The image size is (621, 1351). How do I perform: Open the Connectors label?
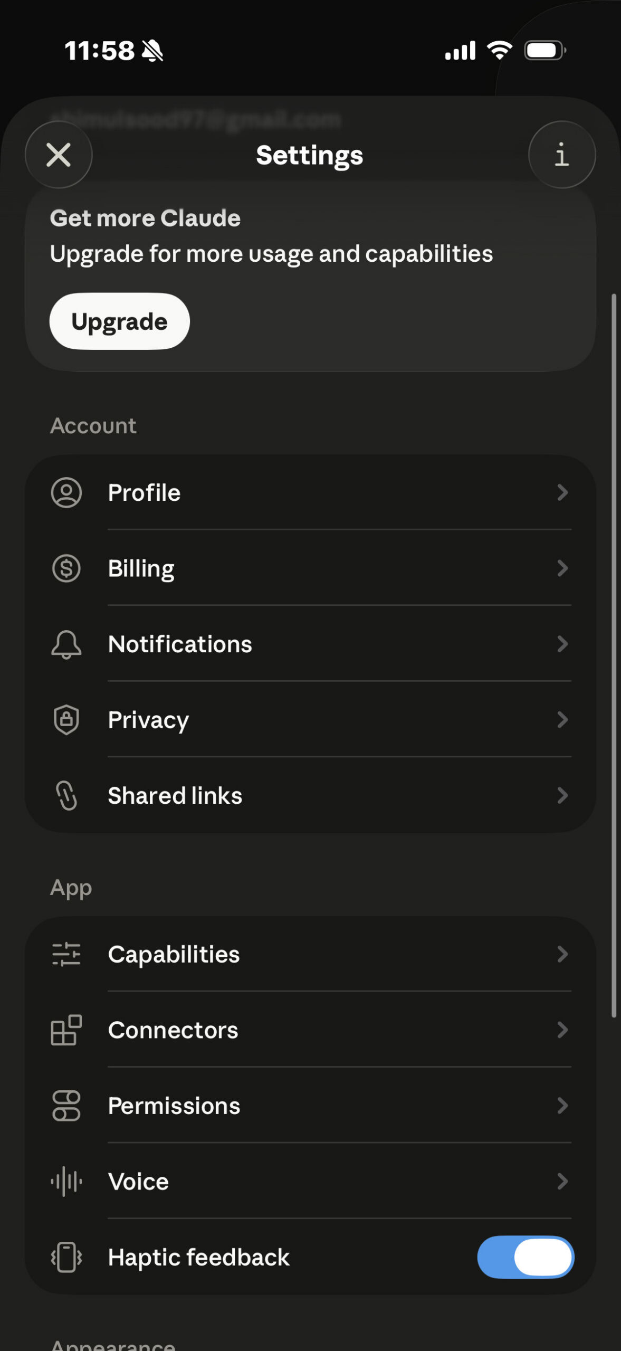coord(173,1030)
